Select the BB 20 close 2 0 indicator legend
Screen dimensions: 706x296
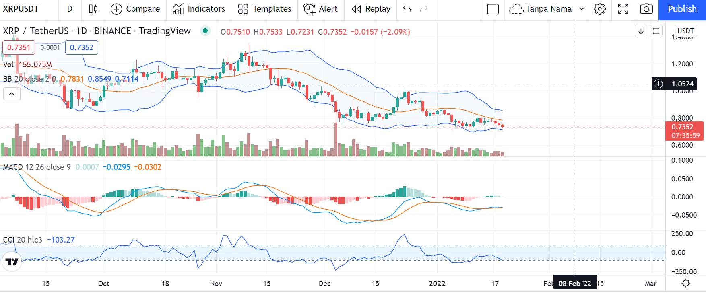(x=29, y=79)
